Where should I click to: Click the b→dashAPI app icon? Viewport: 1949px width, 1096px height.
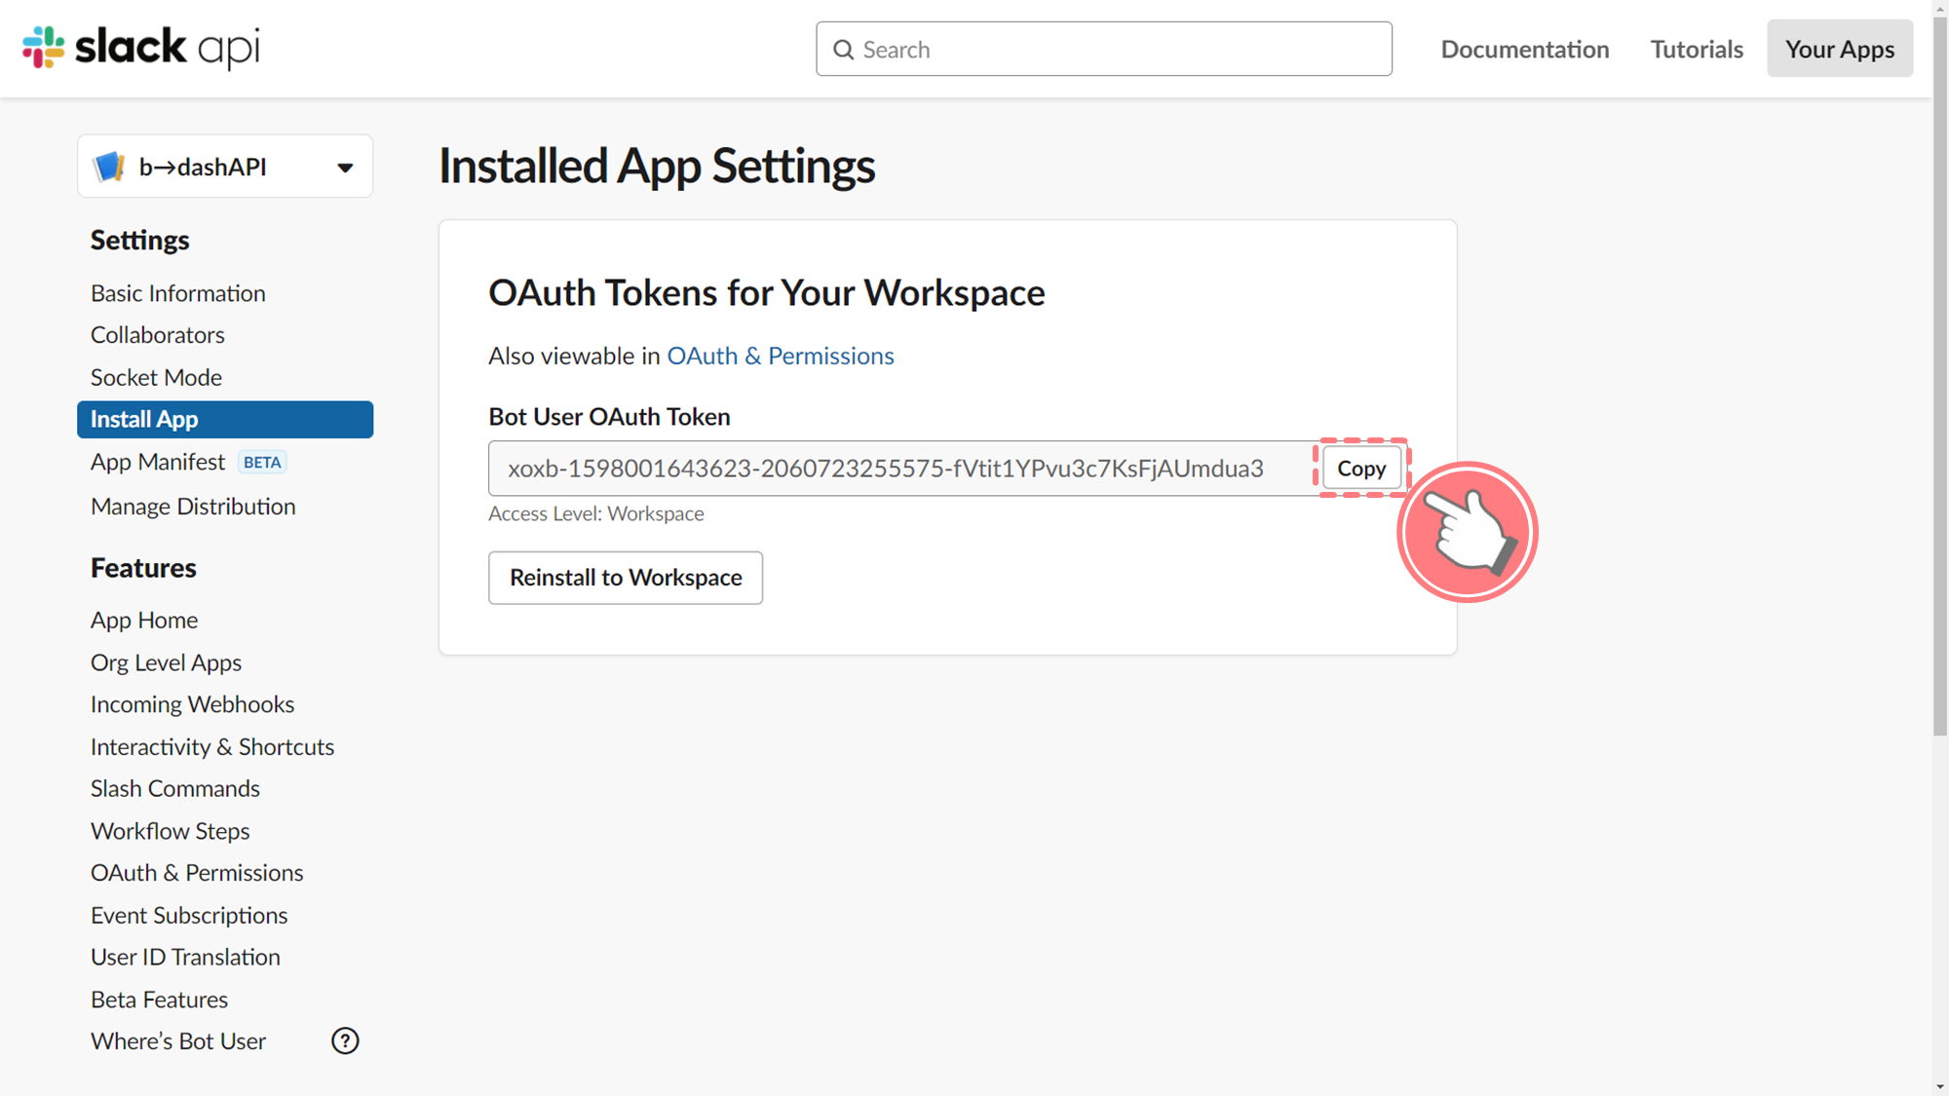click(x=109, y=167)
